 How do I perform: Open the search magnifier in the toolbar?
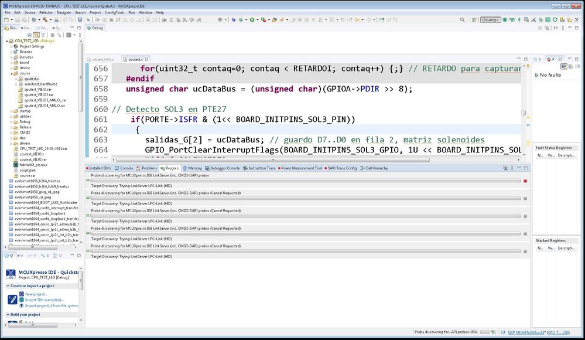(462, 20)
